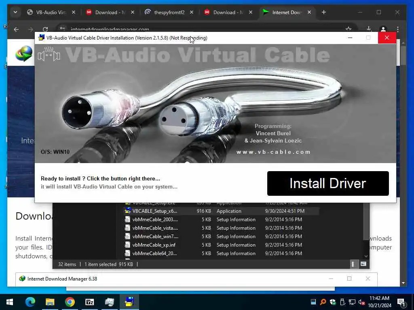Click the Install Driver button
The width and height of the screenshot is (414, 310).
point(327,183)
